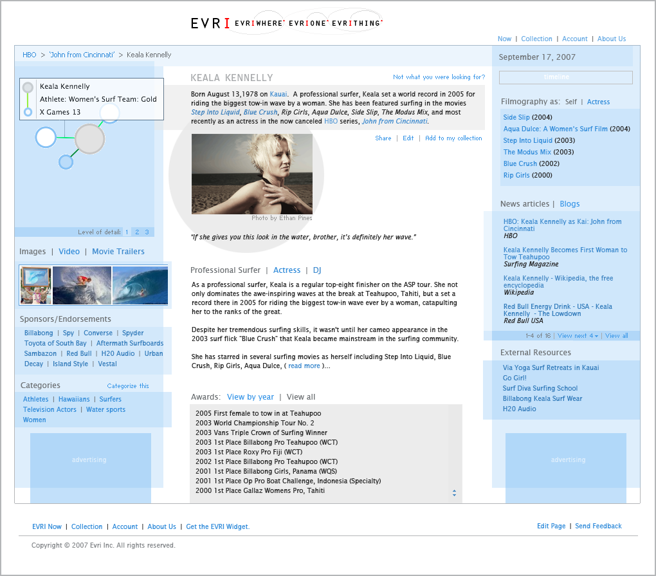Open the blue barrel wave thumbnail
656x576 pixels.
click(140, 285)
